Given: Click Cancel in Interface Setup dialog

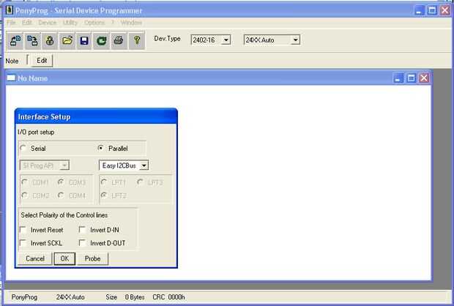Looking at the screenshot, I should (x=35, y=258).
